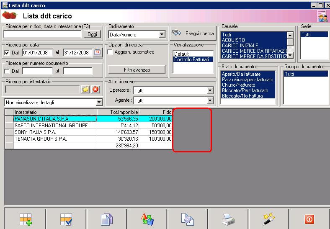Select Tutti in Causale list
The width and height of the screenshot is (330, 229).
coord(254,34)
